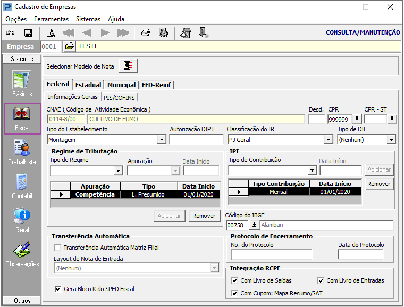Click the Desd. input field
Screen dimensions: 404x307
click(x=317, y=119)
